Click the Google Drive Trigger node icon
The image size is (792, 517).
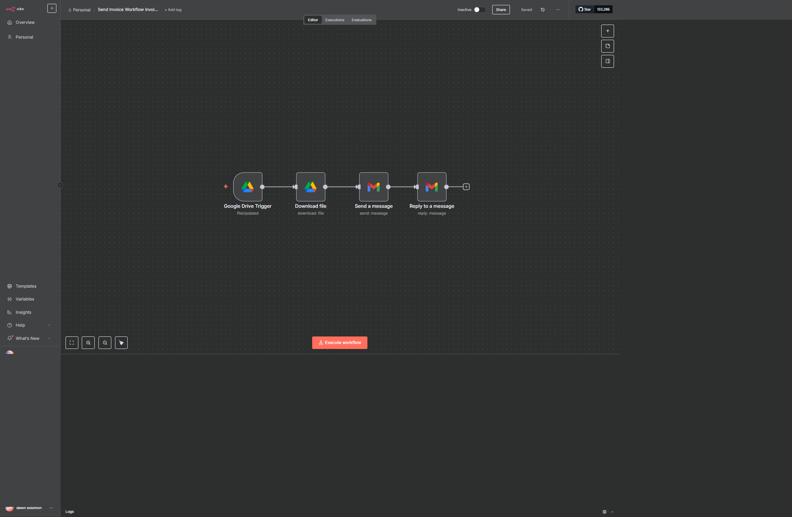[248, 187]
